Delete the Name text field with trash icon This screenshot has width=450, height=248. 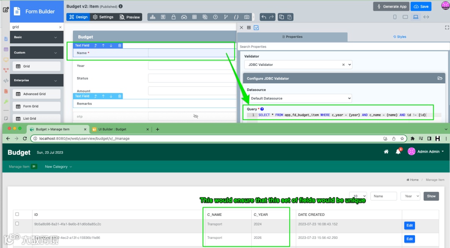[x=120, y=45]
